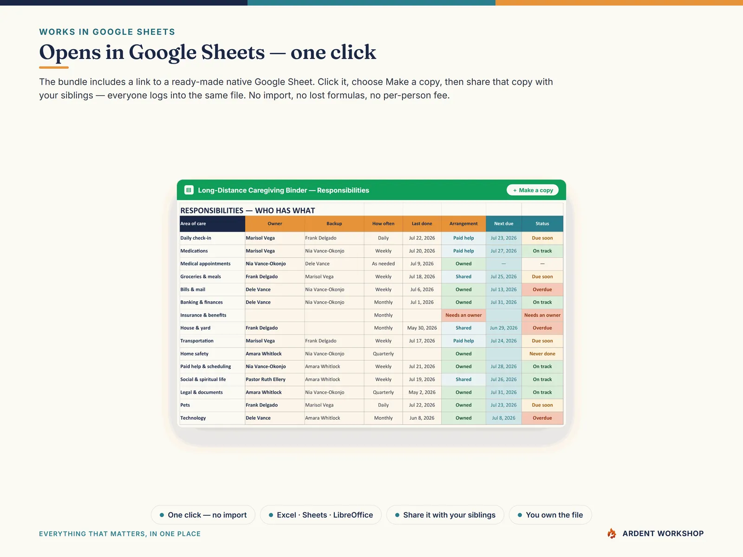Image resolution: width=743 pixels, height=557 pixels.
Task: Select the Status column header
Action: [x=542, y=224]
